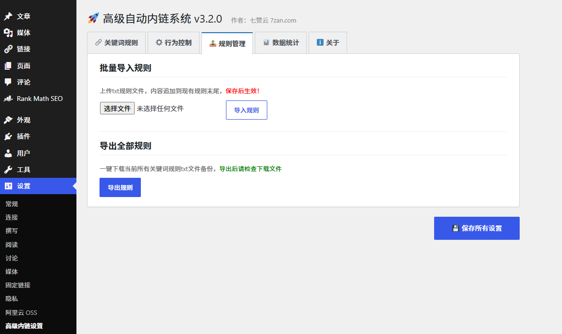Open 媒体 submenu under 设置
Viewport: 562px width, 334px height.
(x=12, y=272)
